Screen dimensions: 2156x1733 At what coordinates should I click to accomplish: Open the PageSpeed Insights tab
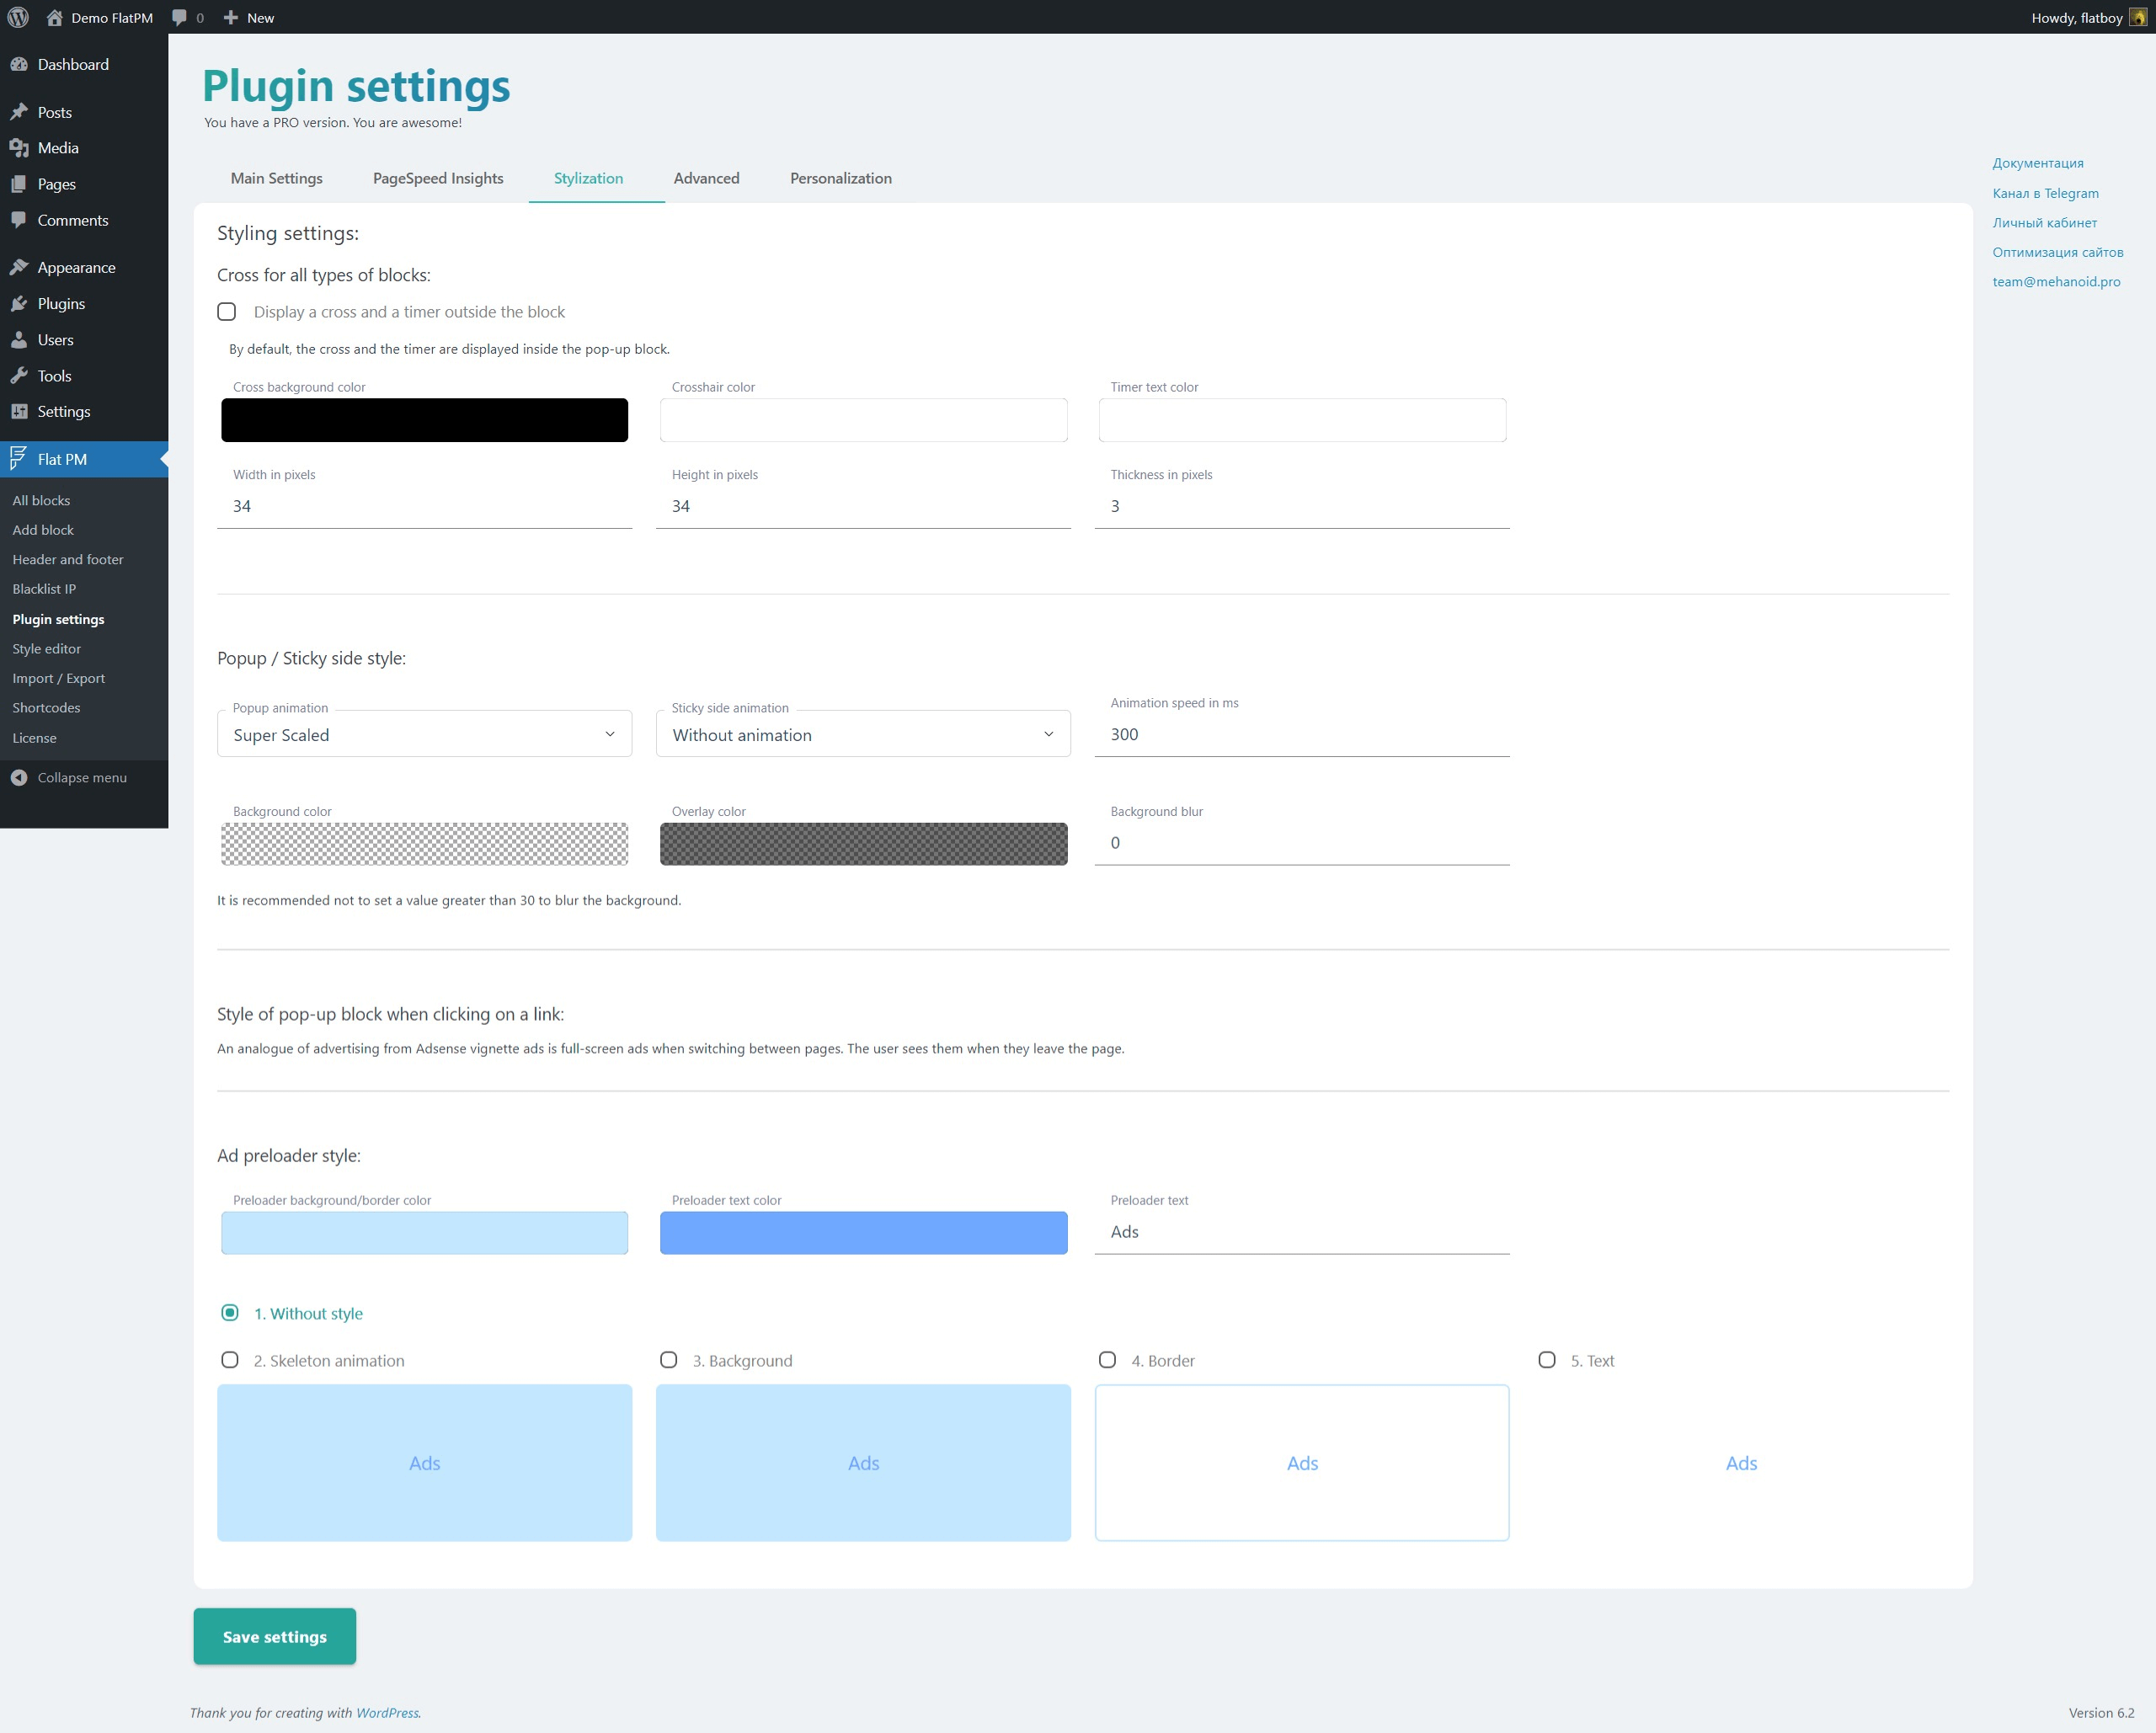pyautogui.click(x=438, y=178)
